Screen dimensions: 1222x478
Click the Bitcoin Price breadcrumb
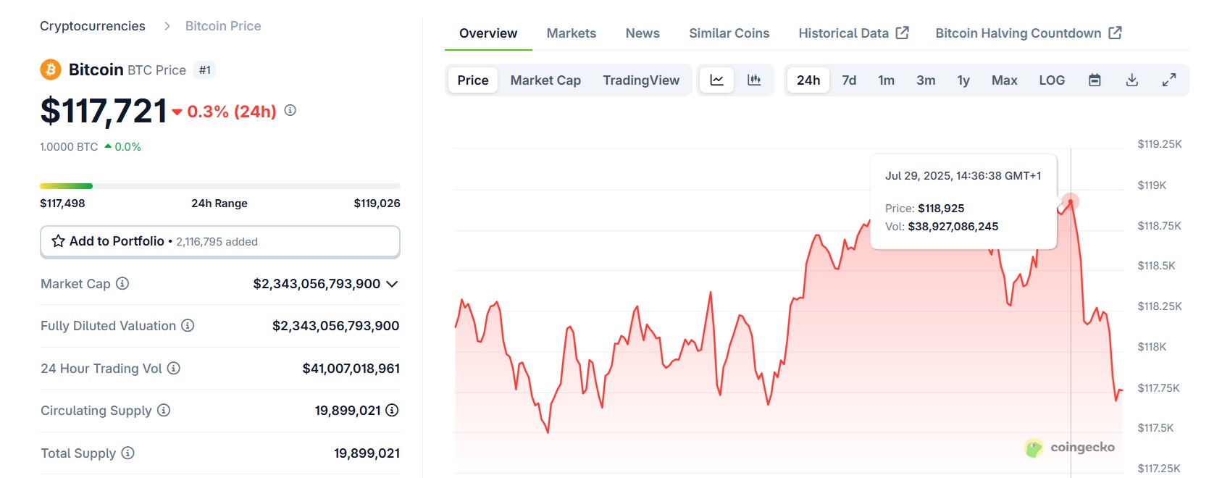223,26
